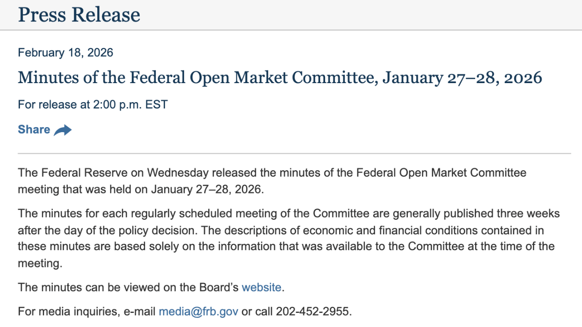The height and width of the screenshot is (327, 582).
Task: Click the Share arrow icon
Action: pos(63,130)
